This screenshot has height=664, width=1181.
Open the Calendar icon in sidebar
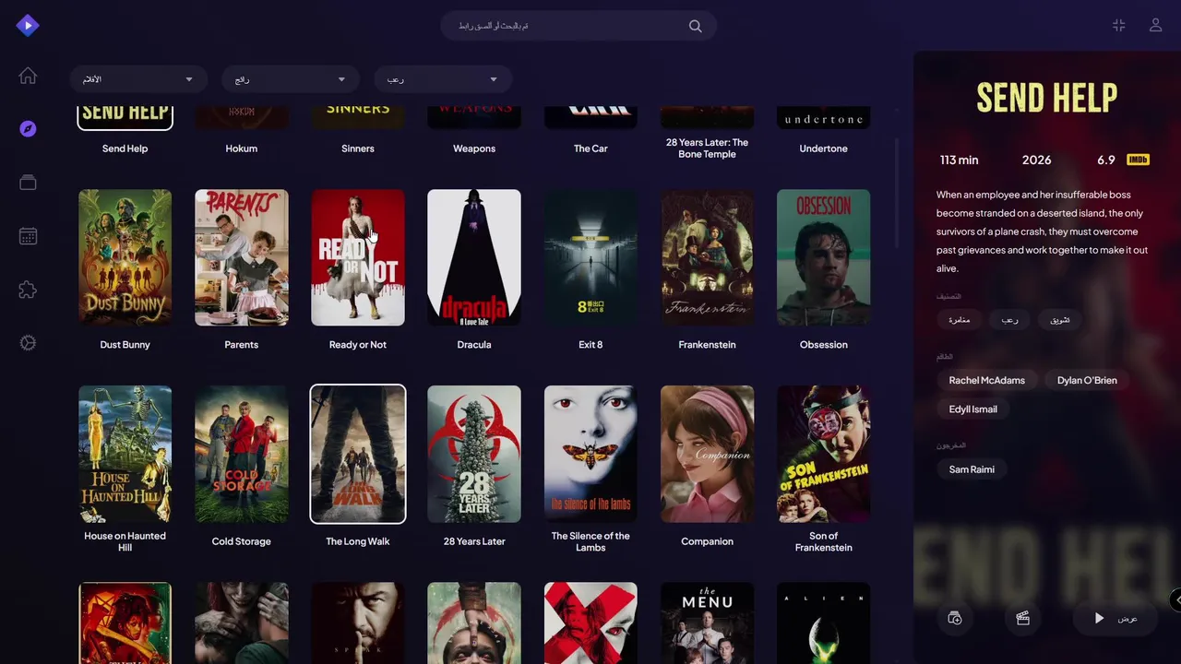[28, 236]
